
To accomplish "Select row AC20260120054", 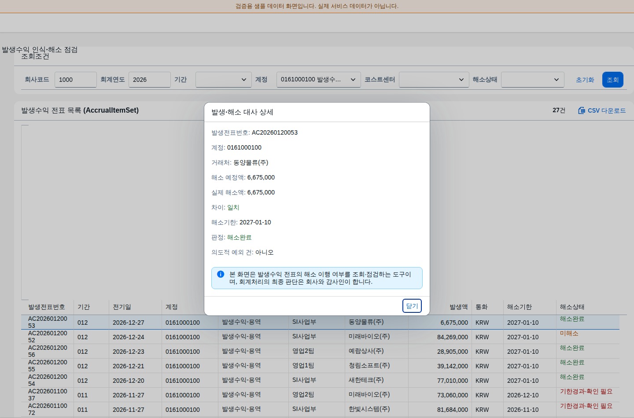I will [320, 380].
